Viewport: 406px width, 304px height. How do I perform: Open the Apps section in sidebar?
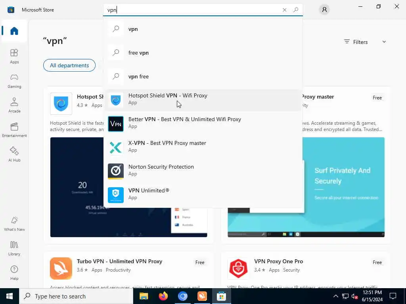14,56
